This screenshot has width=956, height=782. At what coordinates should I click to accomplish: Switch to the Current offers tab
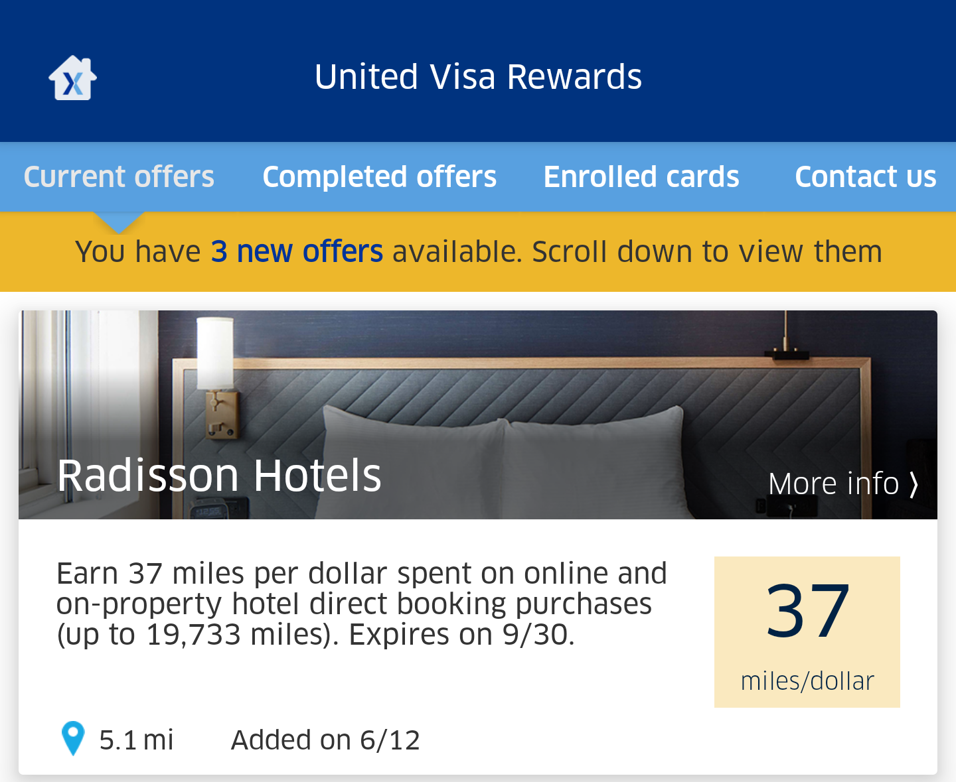119,176
